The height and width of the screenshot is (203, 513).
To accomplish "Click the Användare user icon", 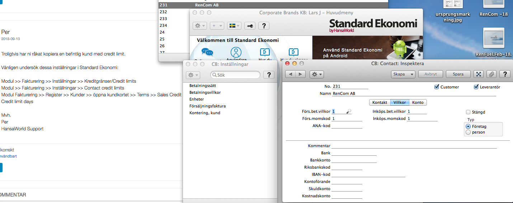I will (236, 53).
